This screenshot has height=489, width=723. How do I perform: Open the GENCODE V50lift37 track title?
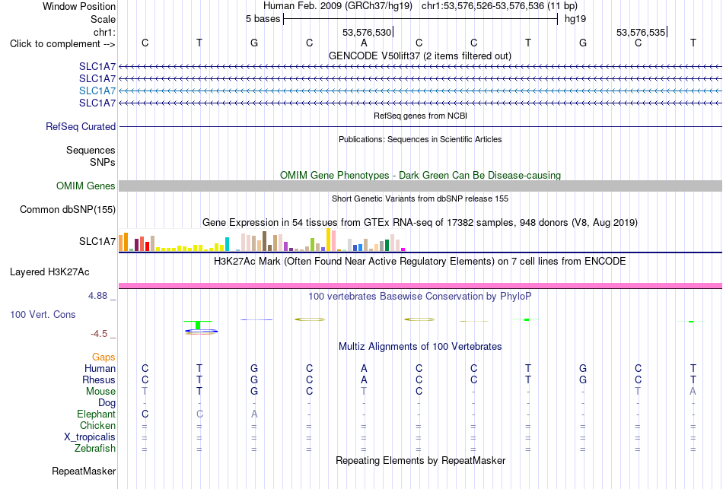419,56
